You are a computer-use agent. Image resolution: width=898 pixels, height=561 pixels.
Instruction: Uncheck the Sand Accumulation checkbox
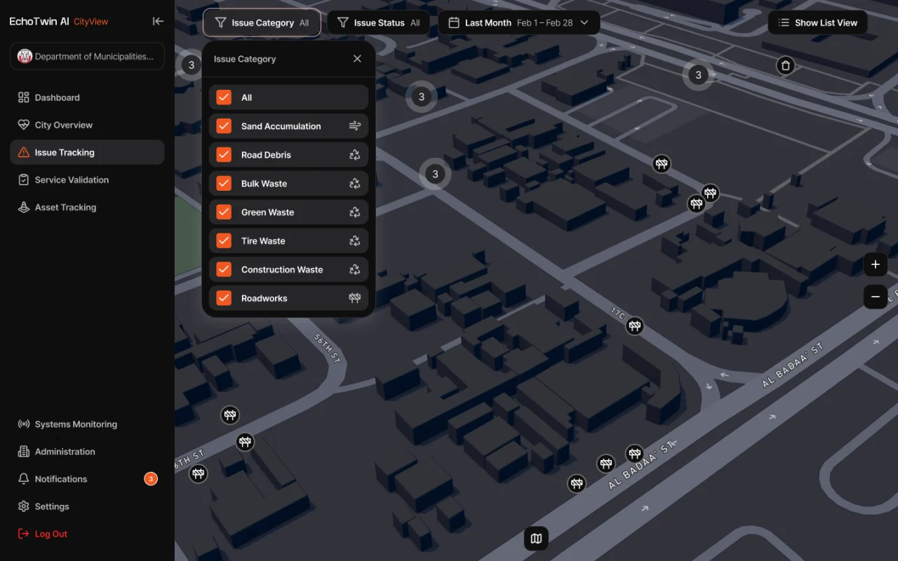click(x=224, y=126)
